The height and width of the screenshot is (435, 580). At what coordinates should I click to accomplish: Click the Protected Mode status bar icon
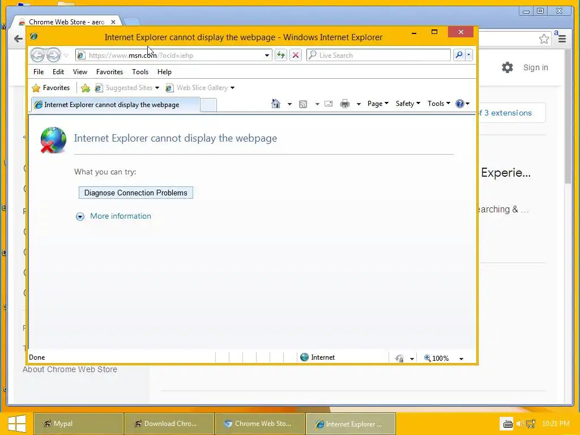point(399,358)
